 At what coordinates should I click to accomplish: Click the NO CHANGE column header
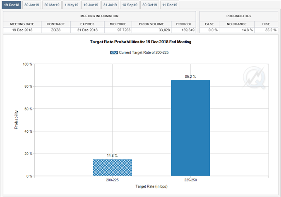(x=237, y=24)
